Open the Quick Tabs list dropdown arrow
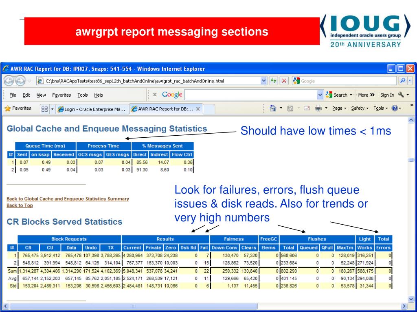The width and height of the screenshot is (417, 312). pyautogui.click(x=53, y=109)
